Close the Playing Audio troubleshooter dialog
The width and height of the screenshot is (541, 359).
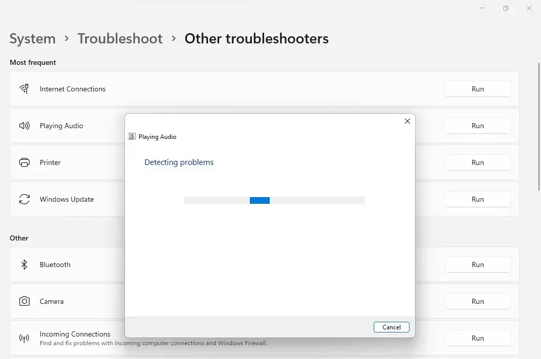click(x=407, y=121)
